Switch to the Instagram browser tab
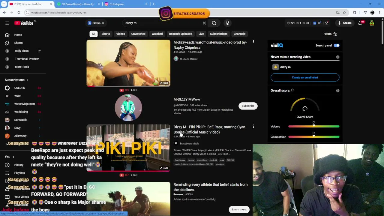 [x=126, y=4]
